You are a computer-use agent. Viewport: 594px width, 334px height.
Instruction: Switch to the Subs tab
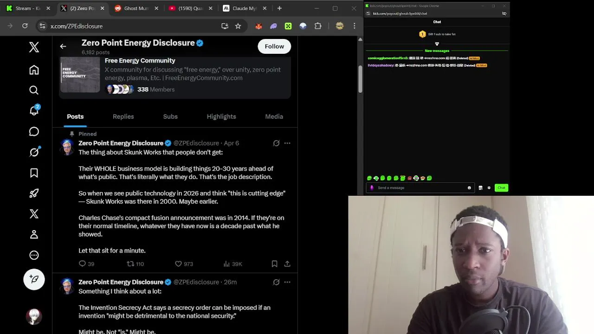[170, 116]
